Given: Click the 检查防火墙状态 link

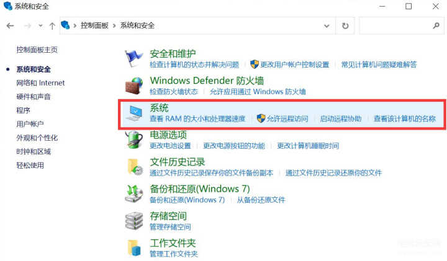Looking at the screenshot, I should 174,92.
